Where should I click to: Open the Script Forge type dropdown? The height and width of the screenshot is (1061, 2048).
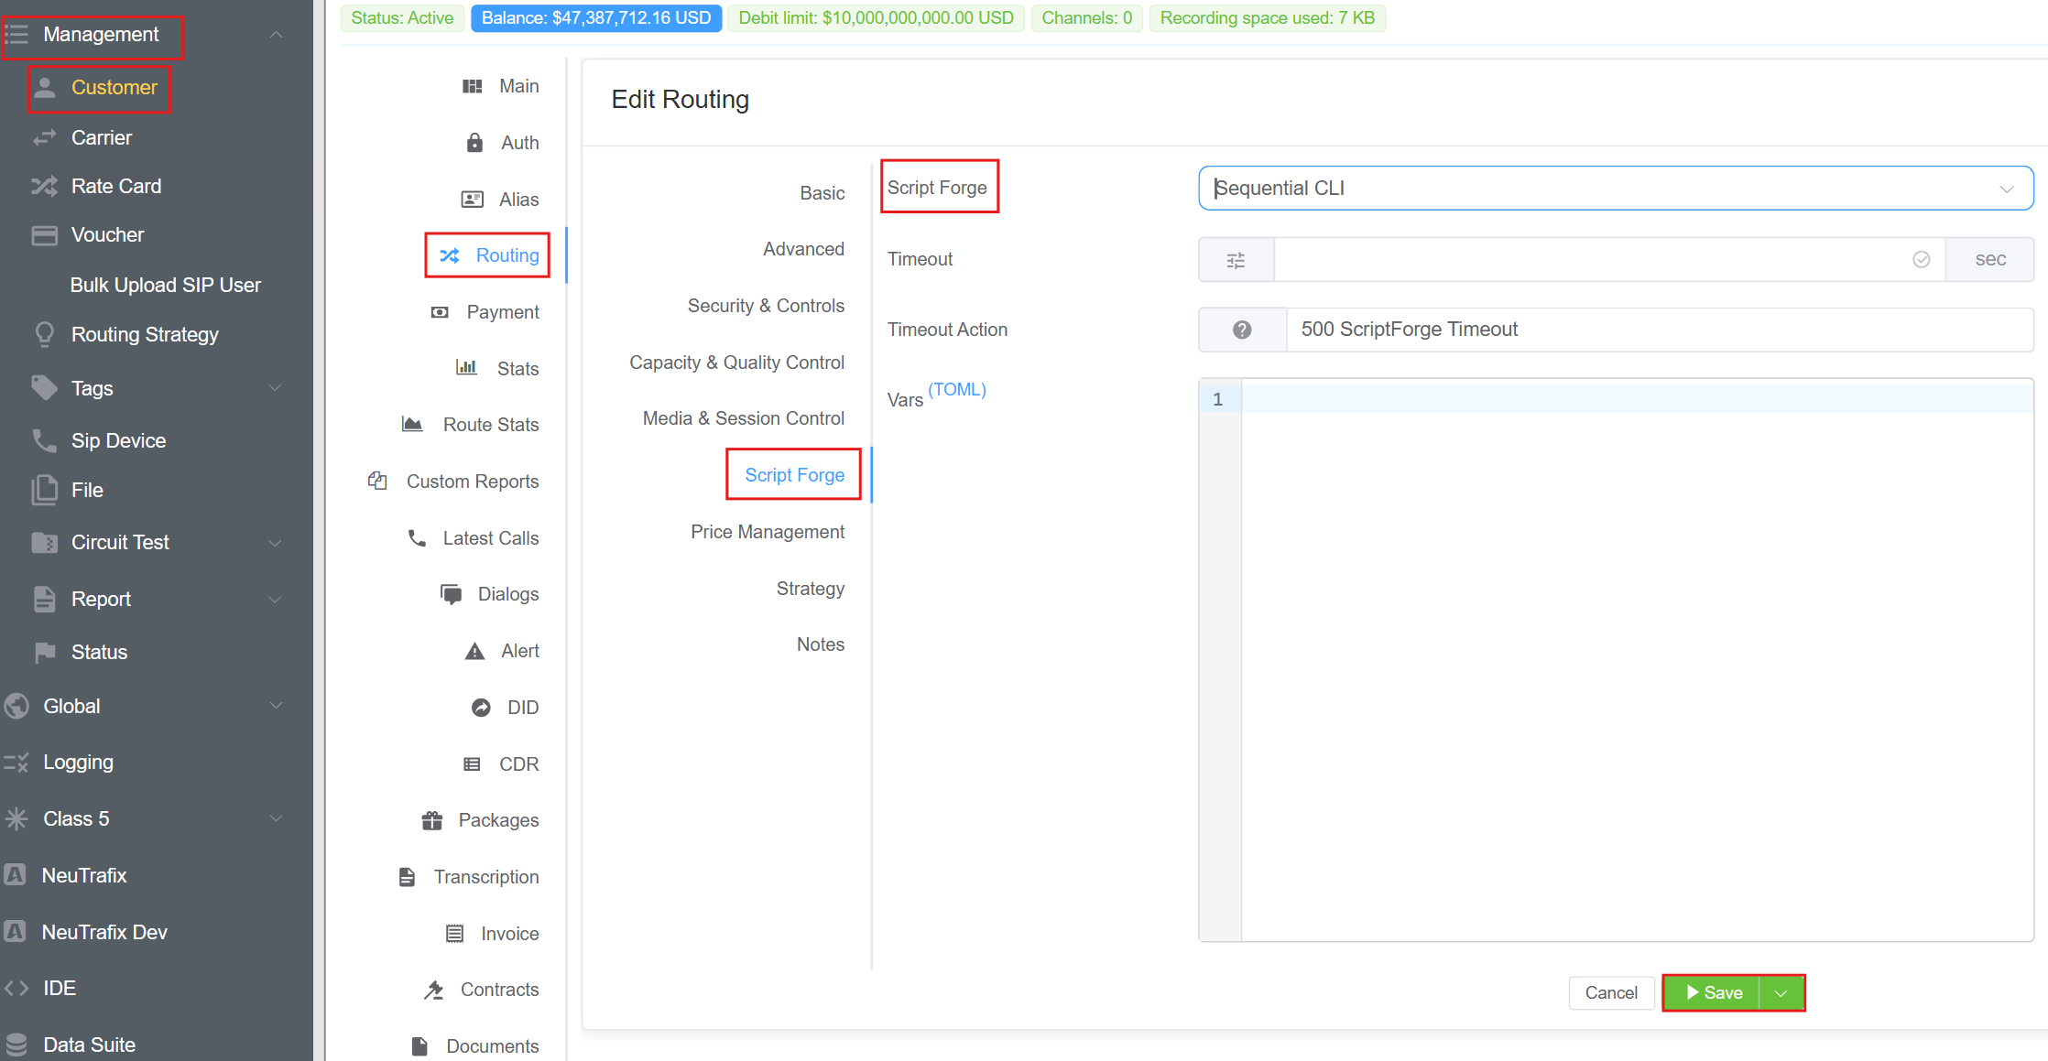click(x=1615, y=189)
